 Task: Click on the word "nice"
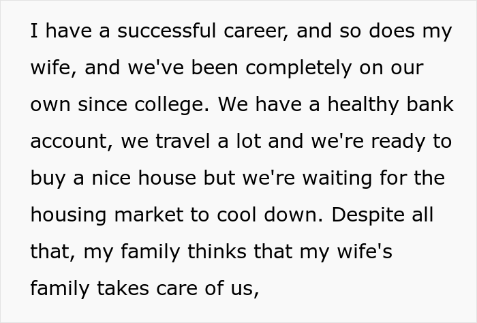pyautogui.click(x=111, y=178)
